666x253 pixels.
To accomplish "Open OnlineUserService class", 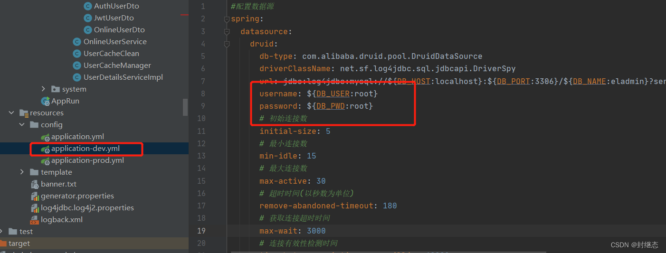I will click(x=115, y=42).
